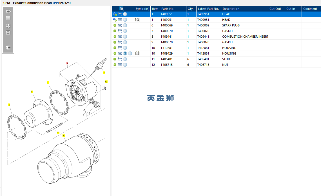The image size is (321, 196).
Task: Add HOUSING T412881 row to cart
Action: click(x=120, y=48)
